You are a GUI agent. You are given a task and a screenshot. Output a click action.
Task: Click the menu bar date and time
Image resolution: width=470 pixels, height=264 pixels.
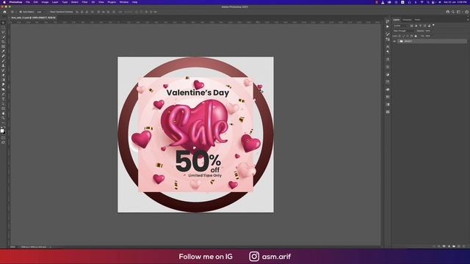tap(455, 2)
